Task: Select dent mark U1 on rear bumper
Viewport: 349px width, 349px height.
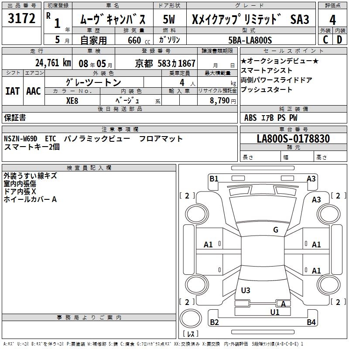Action: point(275,312)
